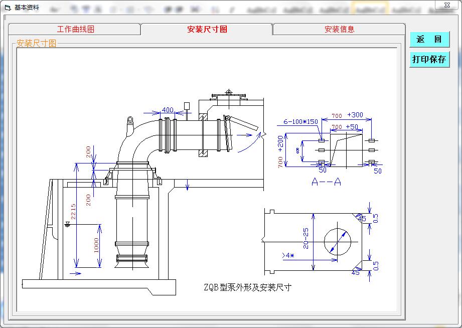Viewport: 462px width, 328px height.
Task: Click the +200 vertical dimension text
Action: tap(280, 143)
